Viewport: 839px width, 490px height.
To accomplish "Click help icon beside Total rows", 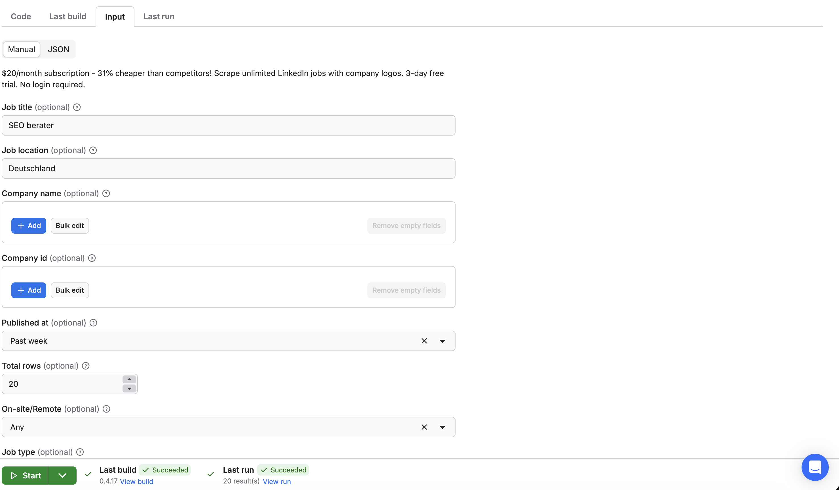I will coord(86,366).
